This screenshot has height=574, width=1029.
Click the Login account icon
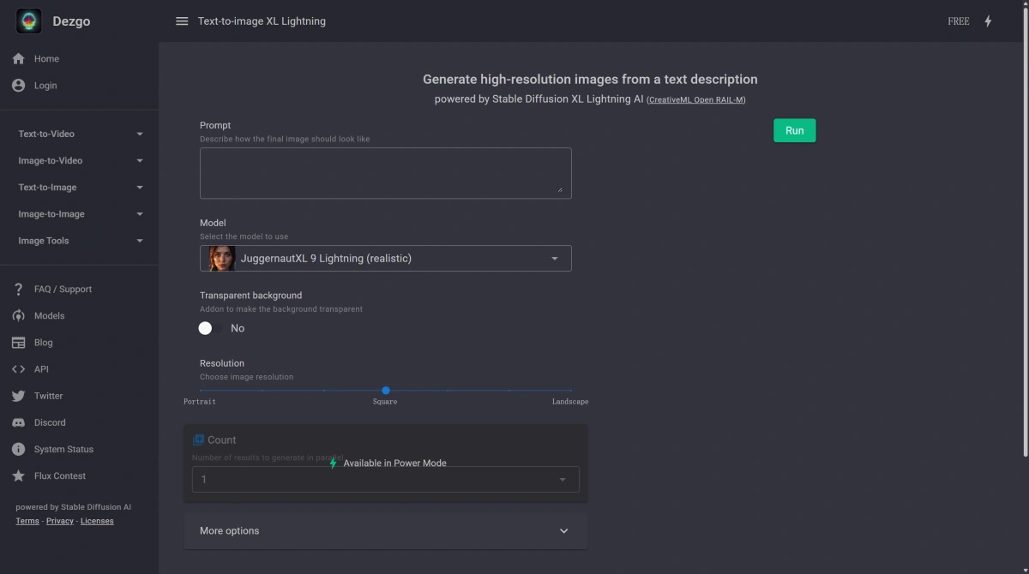18,86
